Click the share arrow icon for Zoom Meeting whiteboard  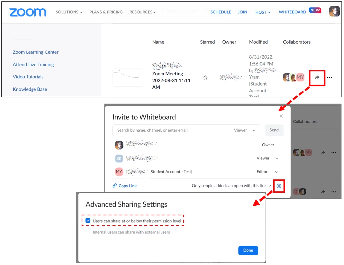(317, 78)
